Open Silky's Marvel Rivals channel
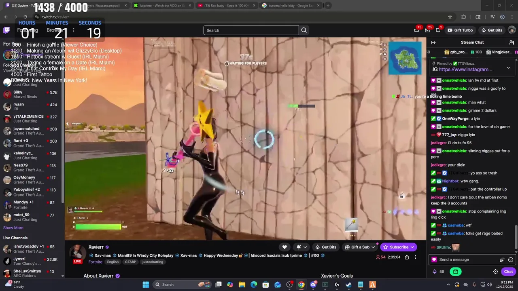The image size is (518, 291). (x=30, y=95)
